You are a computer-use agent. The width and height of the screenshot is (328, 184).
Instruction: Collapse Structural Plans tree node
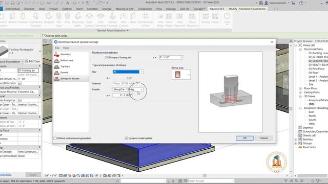click(300, 49)
